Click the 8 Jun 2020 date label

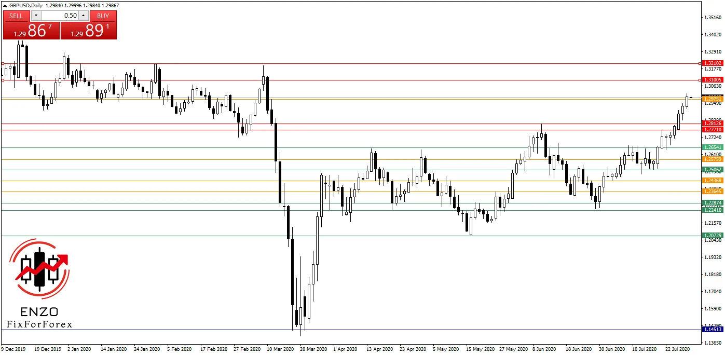(545, 350)
